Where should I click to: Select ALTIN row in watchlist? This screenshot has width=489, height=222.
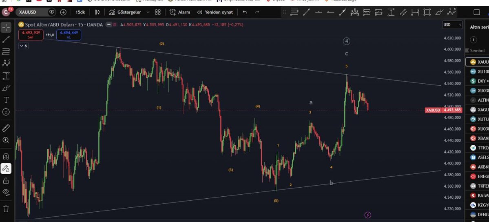(x=477, y=100)
